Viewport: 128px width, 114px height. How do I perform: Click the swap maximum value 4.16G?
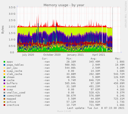point(121,90)
